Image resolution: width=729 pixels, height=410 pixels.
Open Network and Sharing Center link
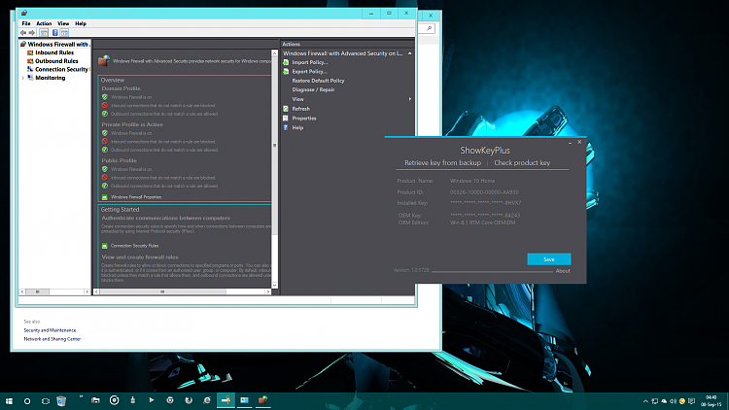52,339
